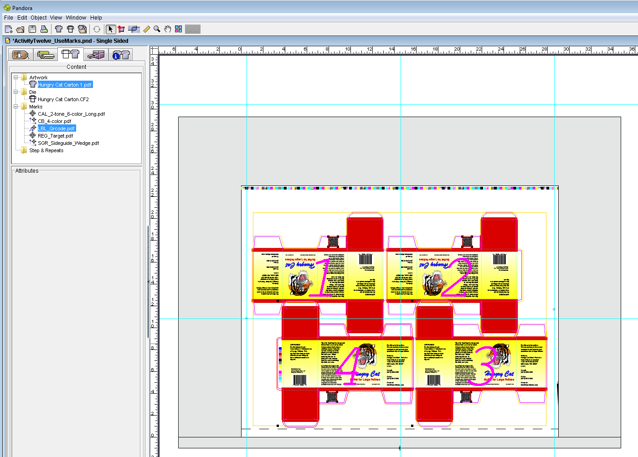The width and height of the screenshot is (638, 457).
Task: Switch to the job info tag tab
Action: [x=21, y=55]
